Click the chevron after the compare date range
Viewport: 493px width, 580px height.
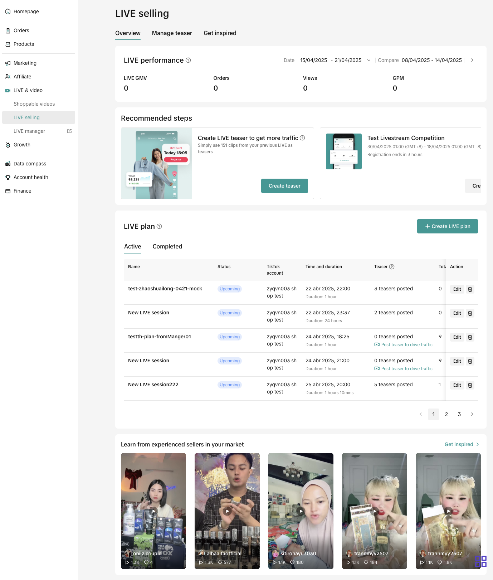pyautogui.click(x=472, y=60)
